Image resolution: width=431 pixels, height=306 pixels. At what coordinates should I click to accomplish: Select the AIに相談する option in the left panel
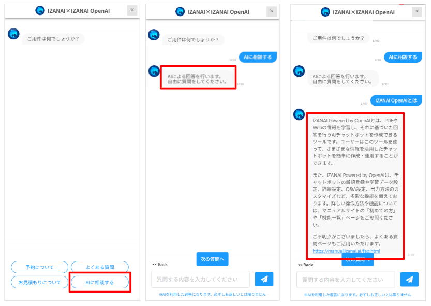[x=99, y=282]
